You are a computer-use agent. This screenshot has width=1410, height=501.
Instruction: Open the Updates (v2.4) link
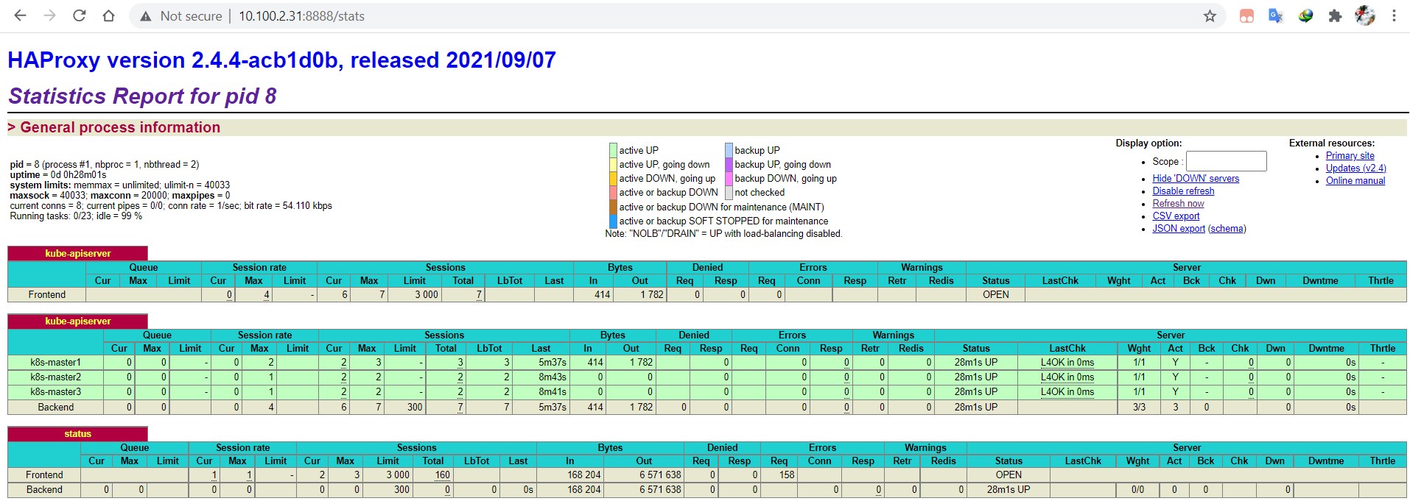pos(1355,168)
